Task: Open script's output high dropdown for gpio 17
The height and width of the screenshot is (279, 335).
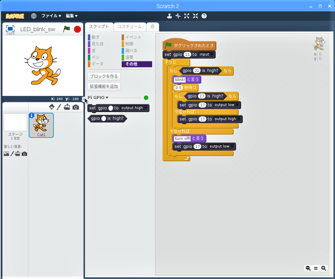Action: coord(227,119)
